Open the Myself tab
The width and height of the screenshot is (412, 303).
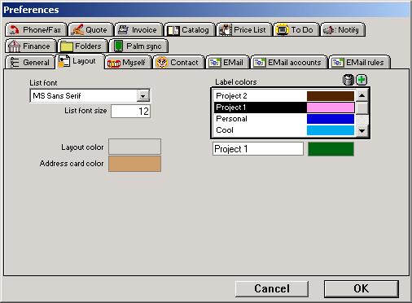point(128,62)
